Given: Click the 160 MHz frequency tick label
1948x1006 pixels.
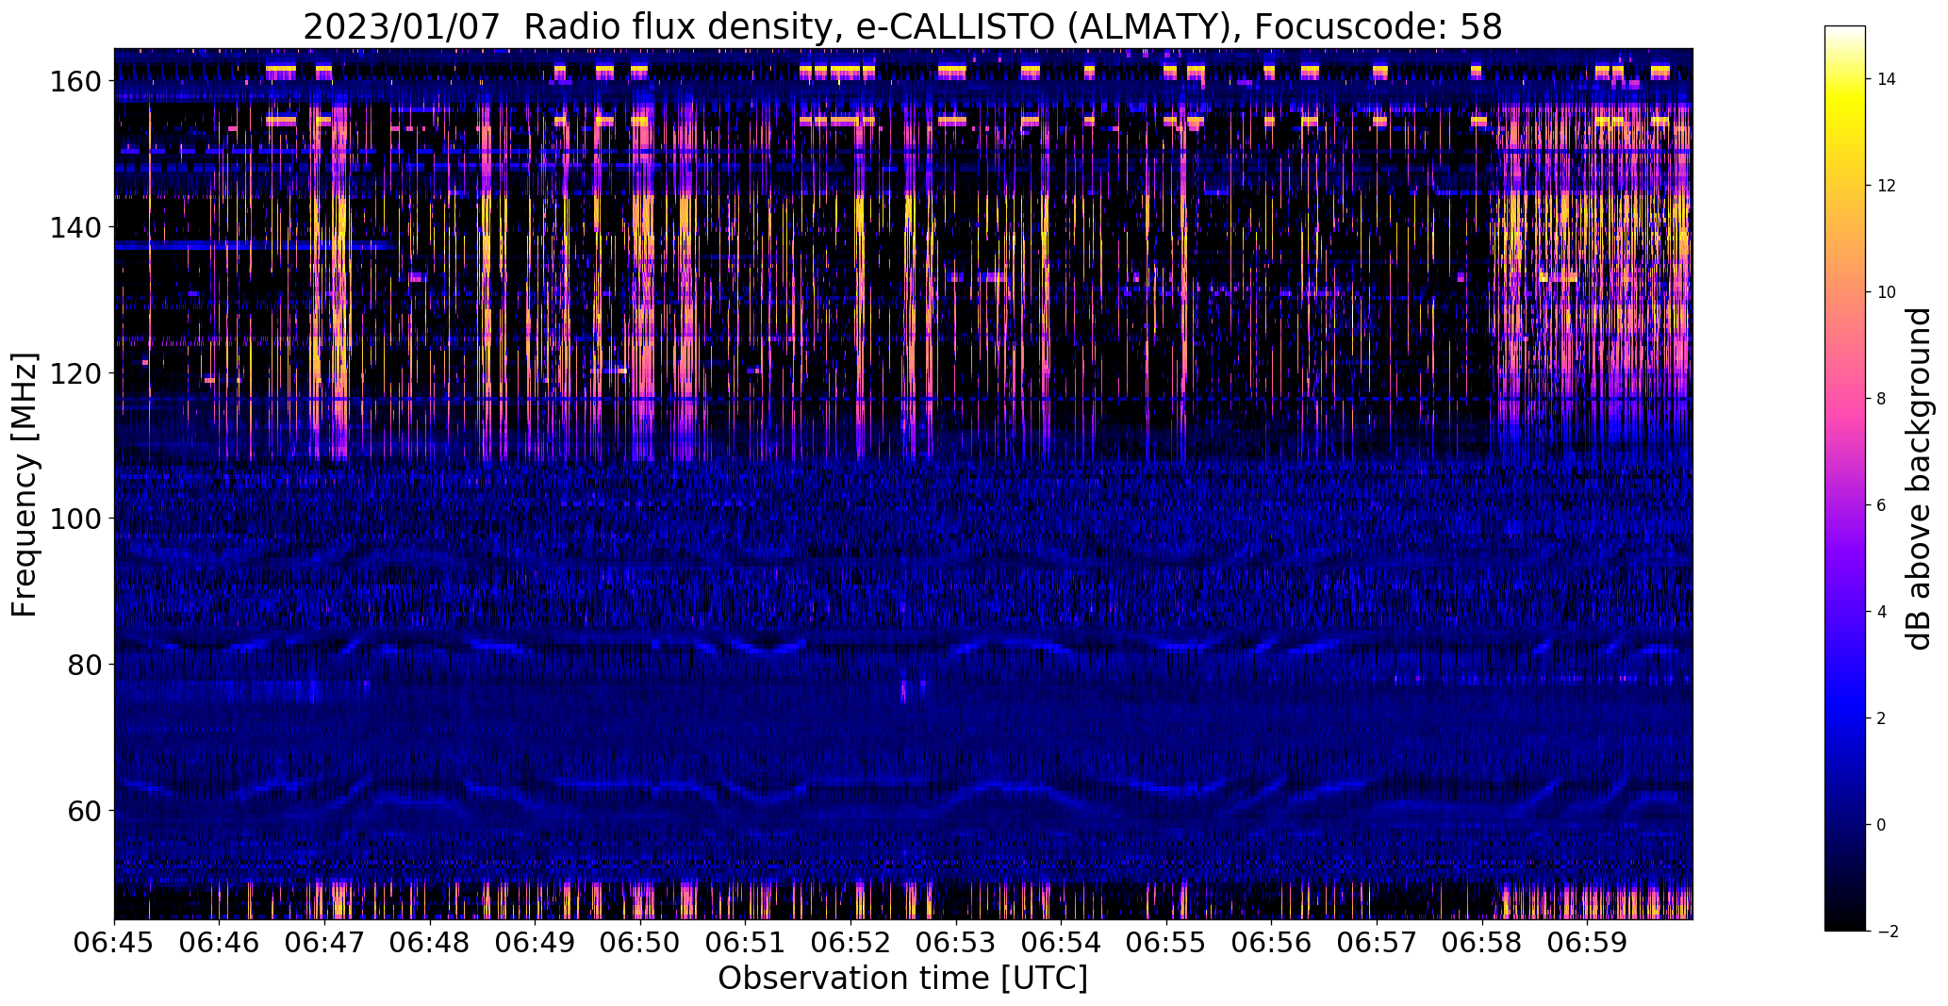Looking at the screenshot, I should click(77, 82).
